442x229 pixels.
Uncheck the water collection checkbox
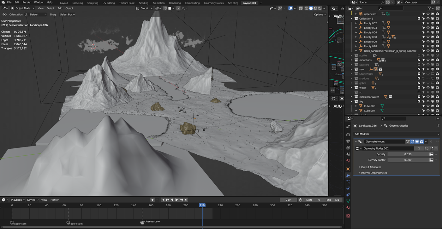[419, 88]
